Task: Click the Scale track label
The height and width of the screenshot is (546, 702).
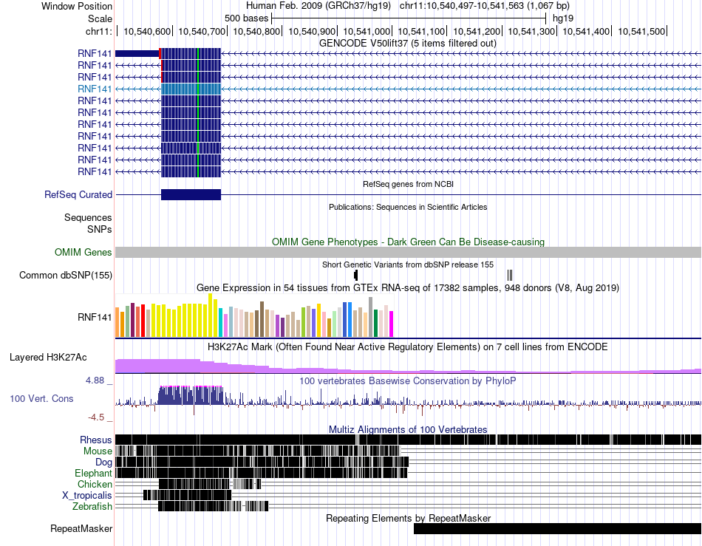Action: 100,18
